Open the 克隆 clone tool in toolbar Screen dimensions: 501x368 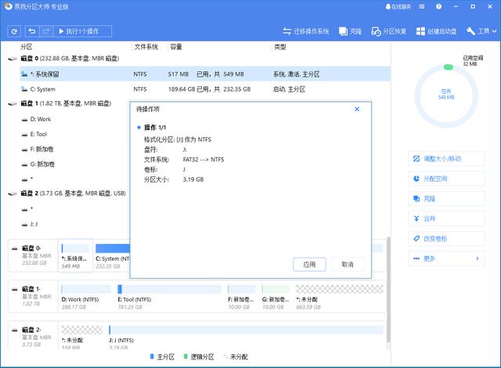(351, 31)
